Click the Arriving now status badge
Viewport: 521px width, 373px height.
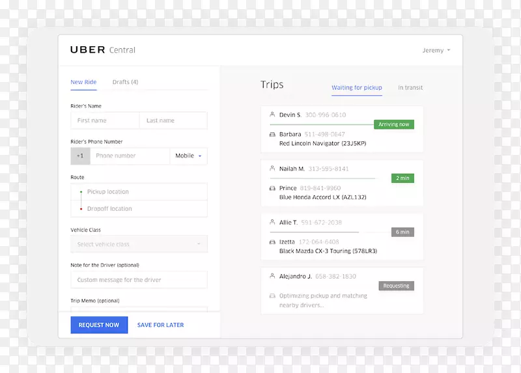394,124
